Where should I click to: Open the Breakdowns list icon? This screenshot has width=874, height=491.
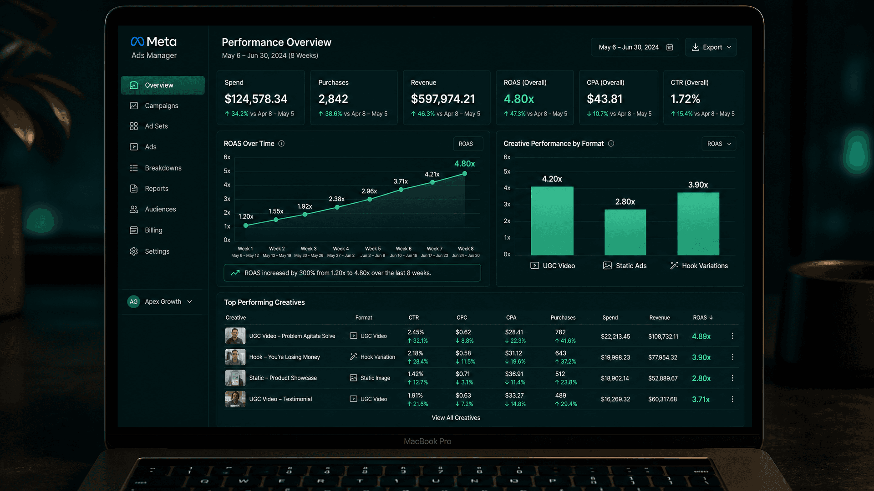click(x=134, y=168)
